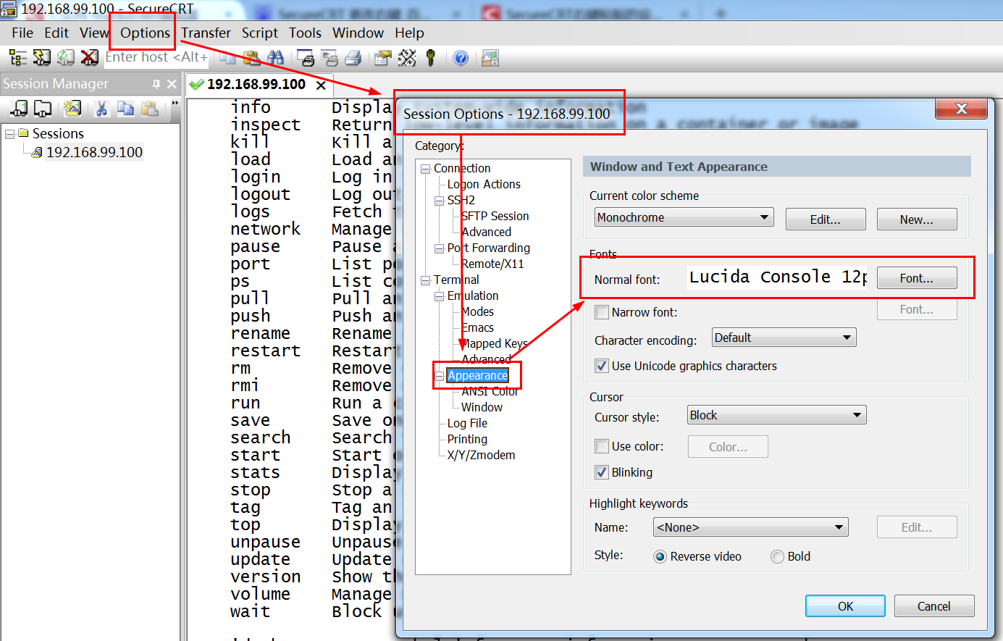Open the Options menu
Viewport: 1003px width, 641px height.
pos(145,33)
